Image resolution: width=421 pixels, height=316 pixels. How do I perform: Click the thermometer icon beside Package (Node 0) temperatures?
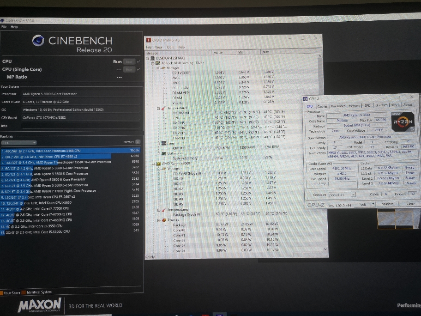click(x=163, y=210)
